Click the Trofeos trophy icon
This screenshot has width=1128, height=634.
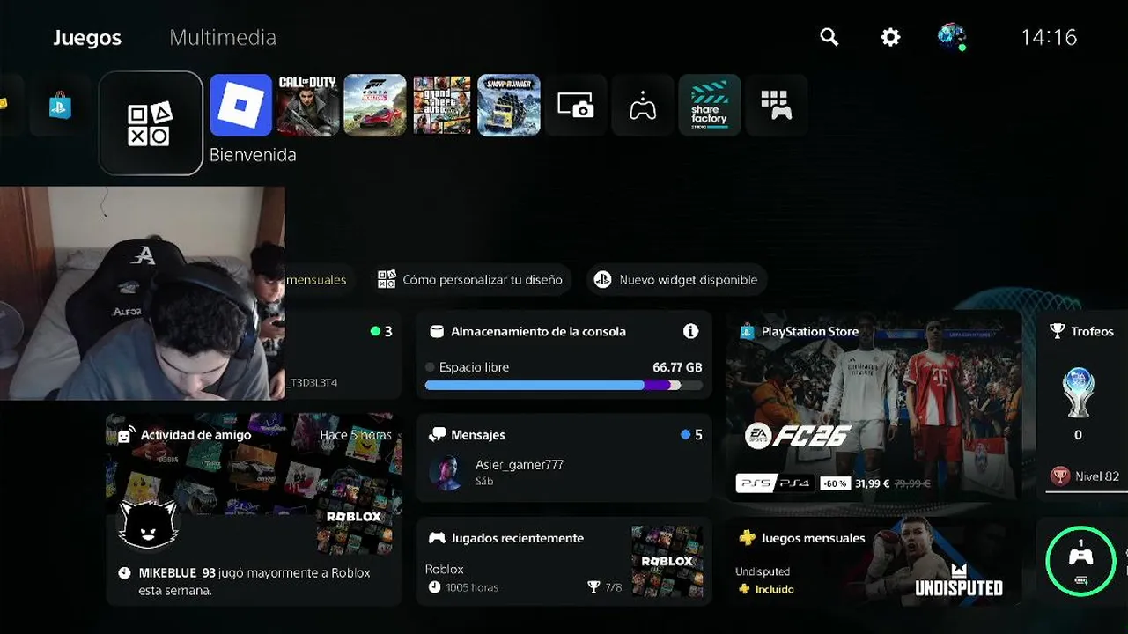coord(1057,331)
